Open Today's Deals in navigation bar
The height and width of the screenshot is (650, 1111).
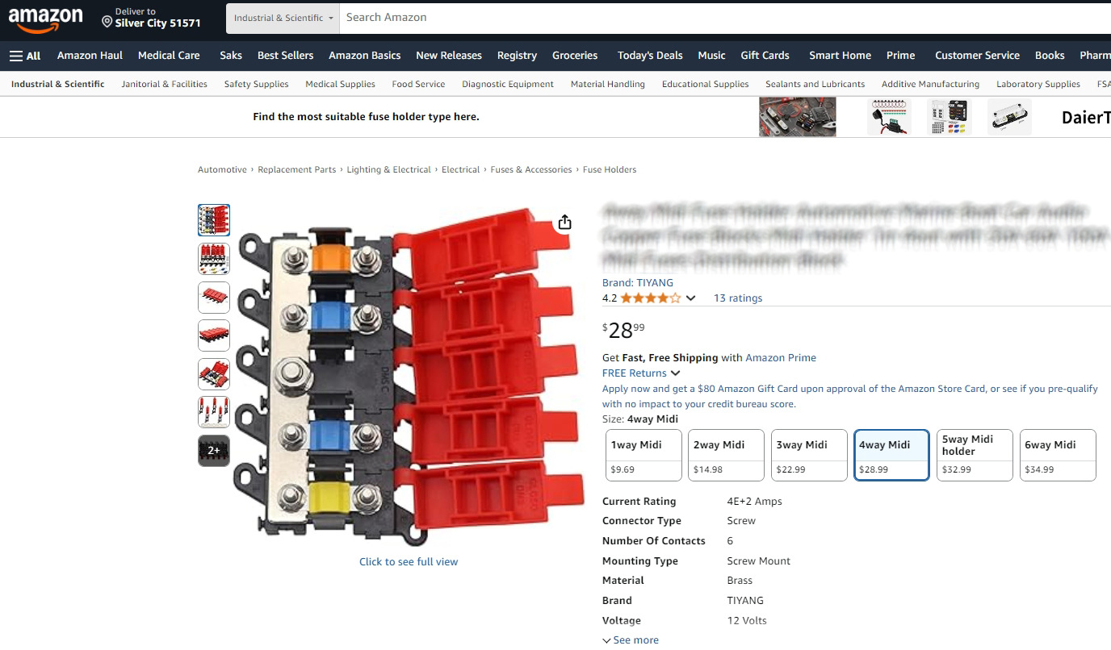click(650, 56)
